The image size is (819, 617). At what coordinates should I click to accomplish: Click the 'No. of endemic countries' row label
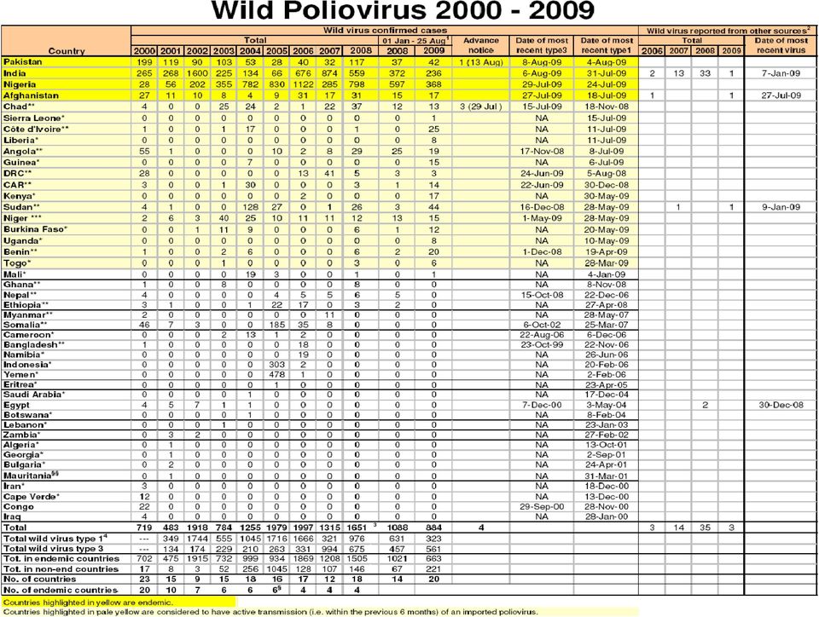coord(61,590)
